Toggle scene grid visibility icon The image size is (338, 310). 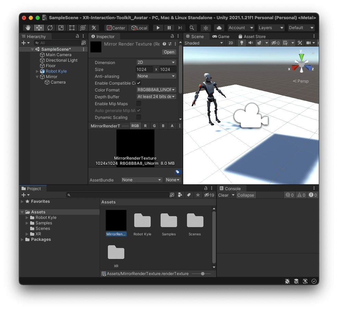tap(285, 43)
